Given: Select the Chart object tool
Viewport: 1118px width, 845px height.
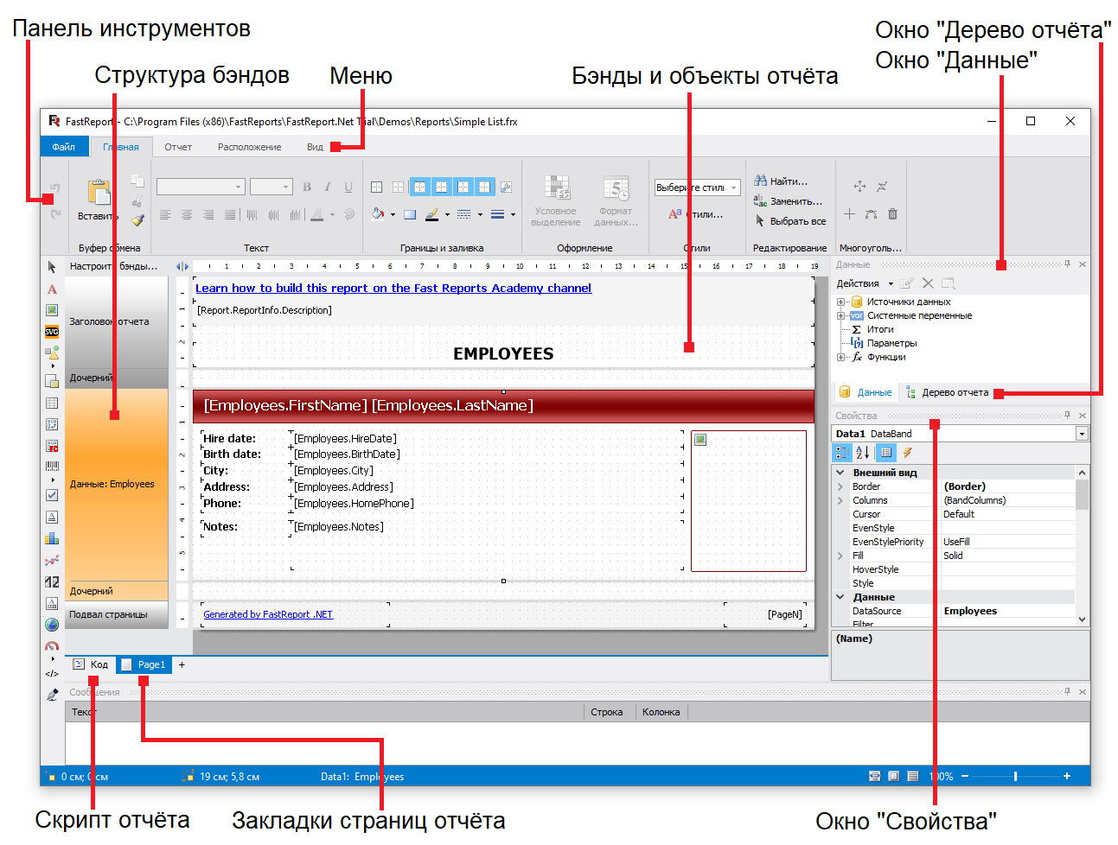Looking at the screenshot, I should tap(52, 538).
